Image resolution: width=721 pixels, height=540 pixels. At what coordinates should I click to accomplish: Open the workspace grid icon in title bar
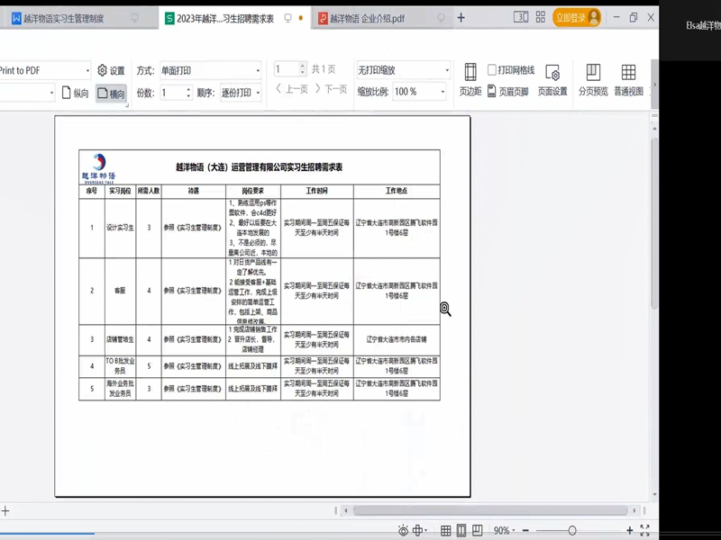pos(541,17)
